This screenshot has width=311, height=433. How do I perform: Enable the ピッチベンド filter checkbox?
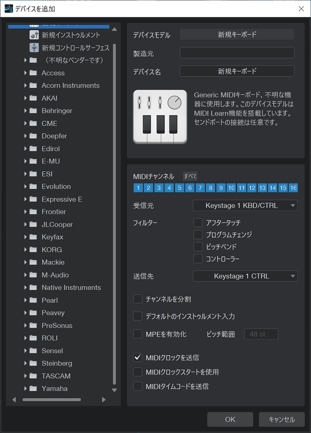pyautogui.click(x=198, y=247)
